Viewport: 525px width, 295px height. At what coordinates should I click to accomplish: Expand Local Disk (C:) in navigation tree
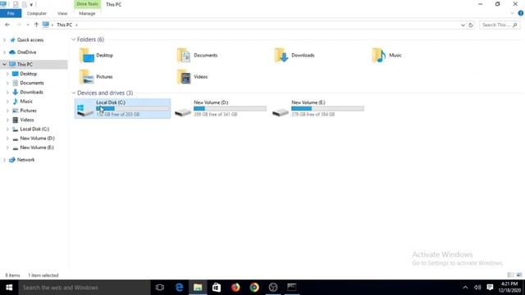(7, 129)
